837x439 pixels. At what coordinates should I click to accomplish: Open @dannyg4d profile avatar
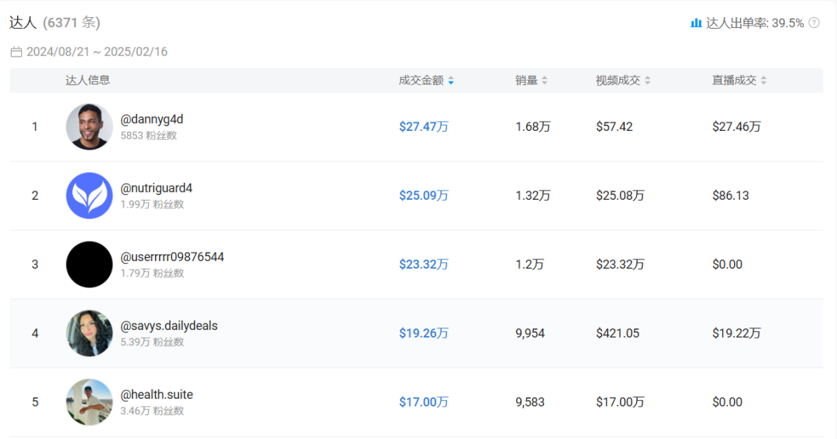click(x=89, y=126)
